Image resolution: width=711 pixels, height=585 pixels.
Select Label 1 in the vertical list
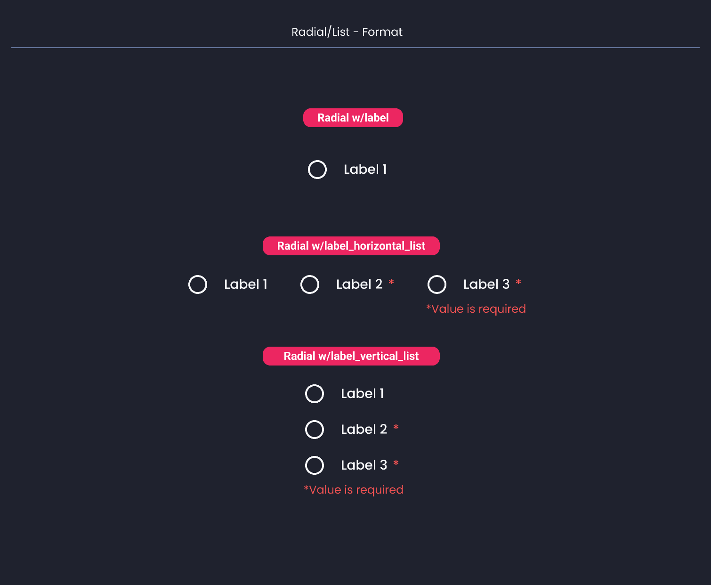[x=314, y=394]
